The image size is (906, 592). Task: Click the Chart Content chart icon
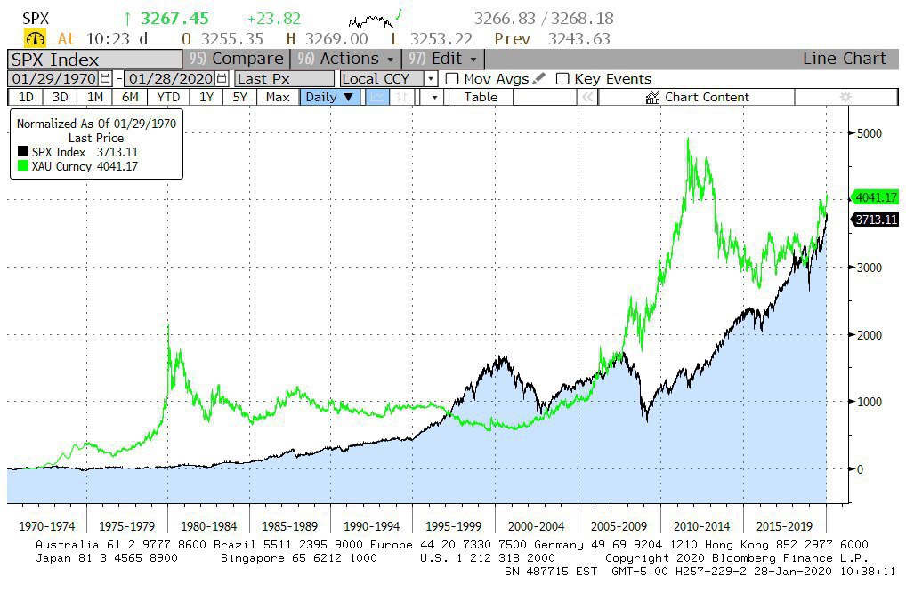(652, 97)
